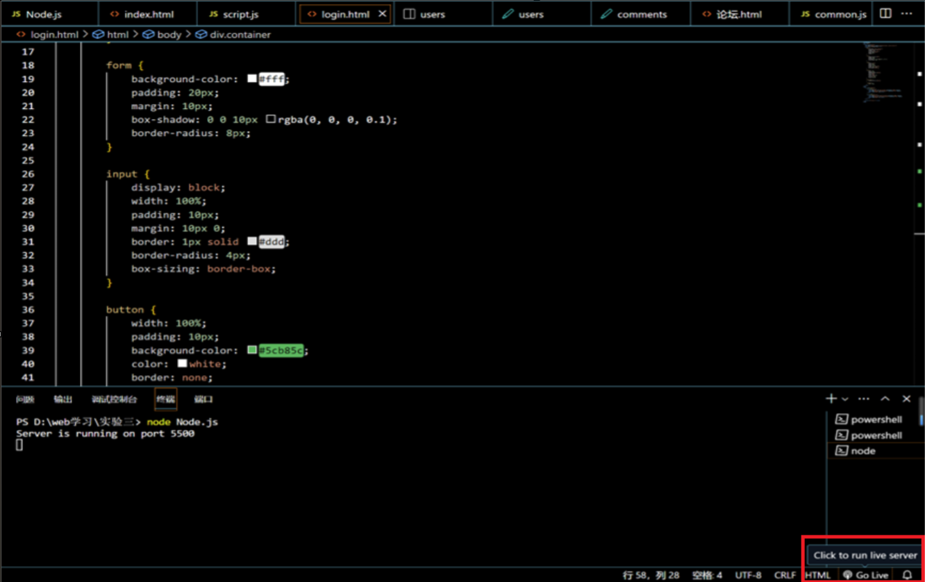
Task: Open terminal panel more actions ellipsis
Action: 864,399
